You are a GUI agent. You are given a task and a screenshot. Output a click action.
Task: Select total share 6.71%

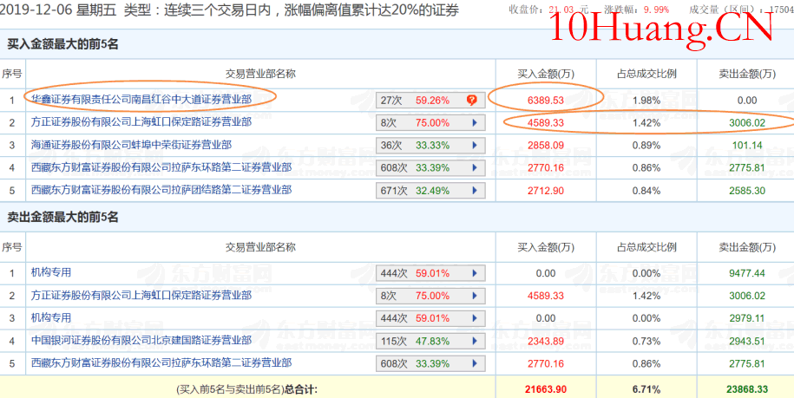[x=646, y=389]
